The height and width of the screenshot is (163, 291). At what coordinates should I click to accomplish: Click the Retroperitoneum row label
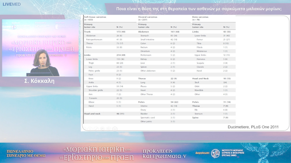tap(94, 39)
